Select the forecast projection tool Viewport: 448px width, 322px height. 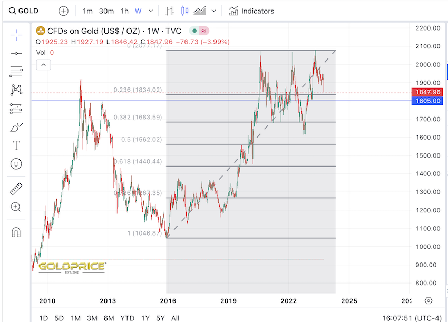point(16,109)
